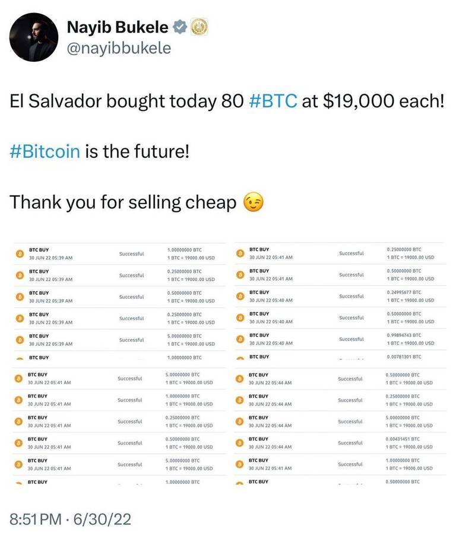The width and height of the screenshot is (456, 545).
Task: Click the Nayib Bukele display name
Action: [x=118, y=27]
